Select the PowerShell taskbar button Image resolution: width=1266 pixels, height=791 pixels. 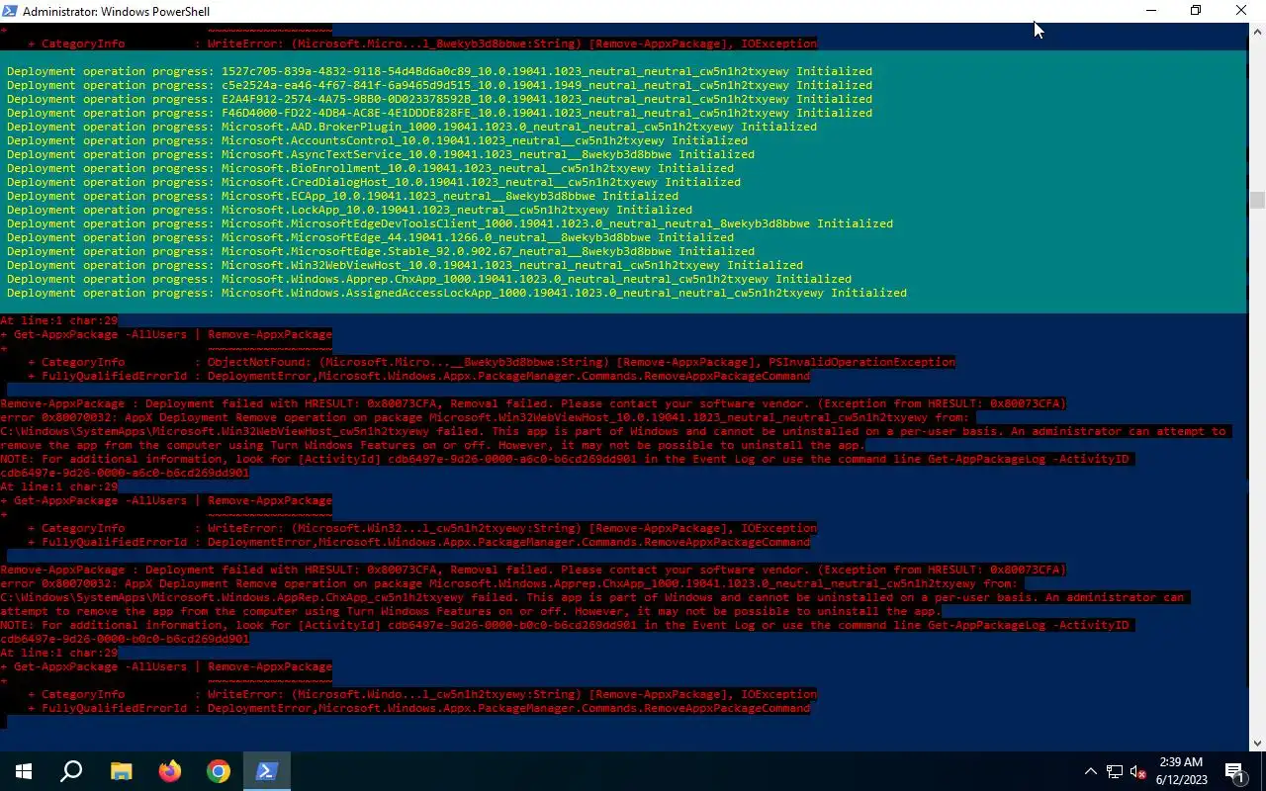266,771
